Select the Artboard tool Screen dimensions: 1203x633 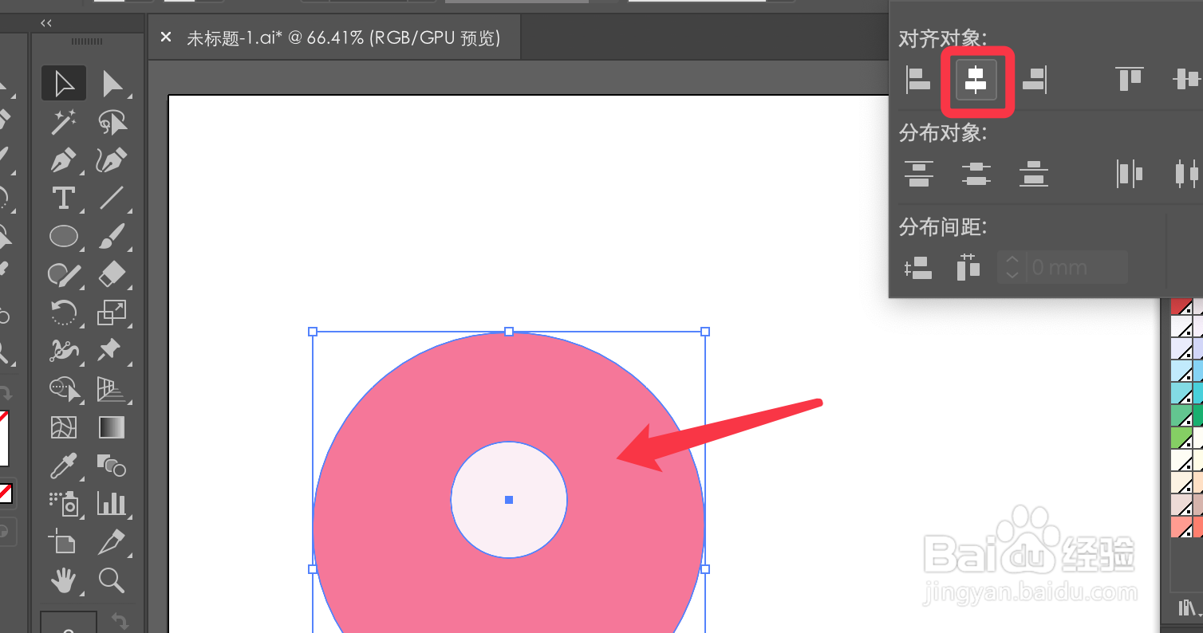(64, 542)
